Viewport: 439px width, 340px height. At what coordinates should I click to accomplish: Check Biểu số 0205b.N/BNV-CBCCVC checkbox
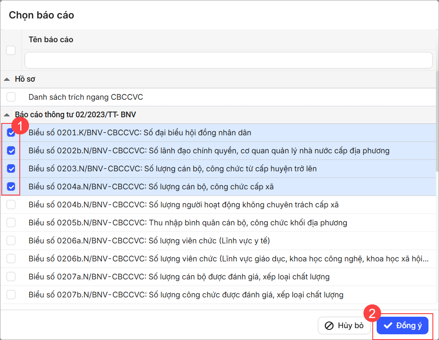(11, 223)
